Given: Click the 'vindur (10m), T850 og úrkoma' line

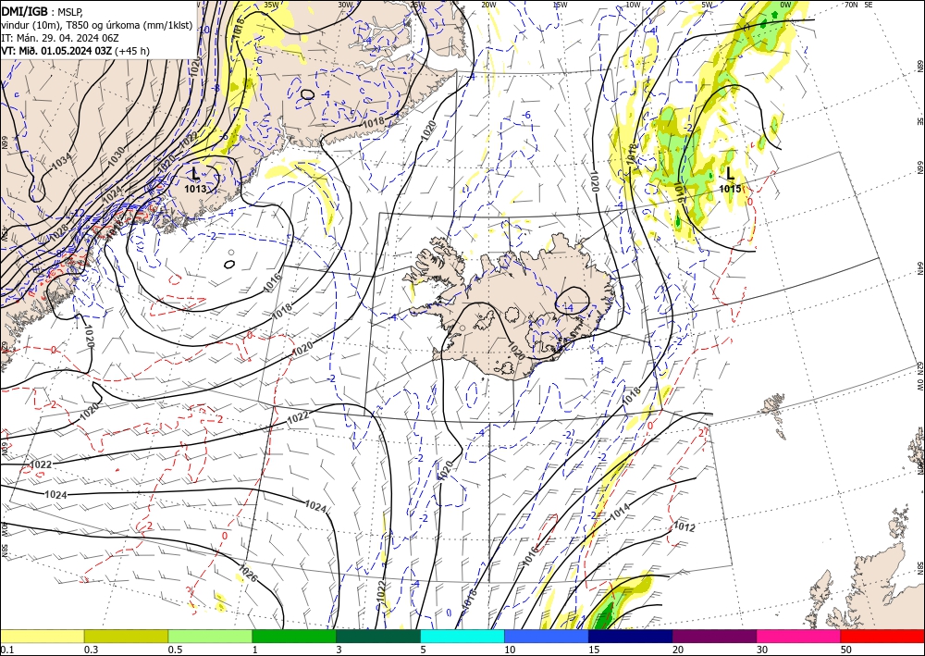Looking at the screenshot, I should click(97, 24).
